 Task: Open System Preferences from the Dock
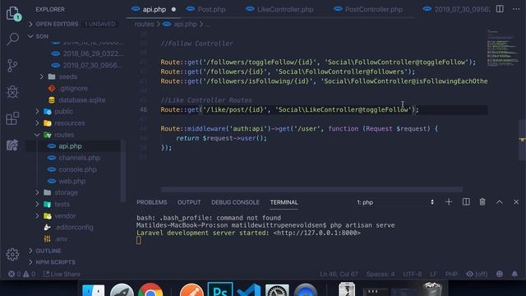point(277,290)
